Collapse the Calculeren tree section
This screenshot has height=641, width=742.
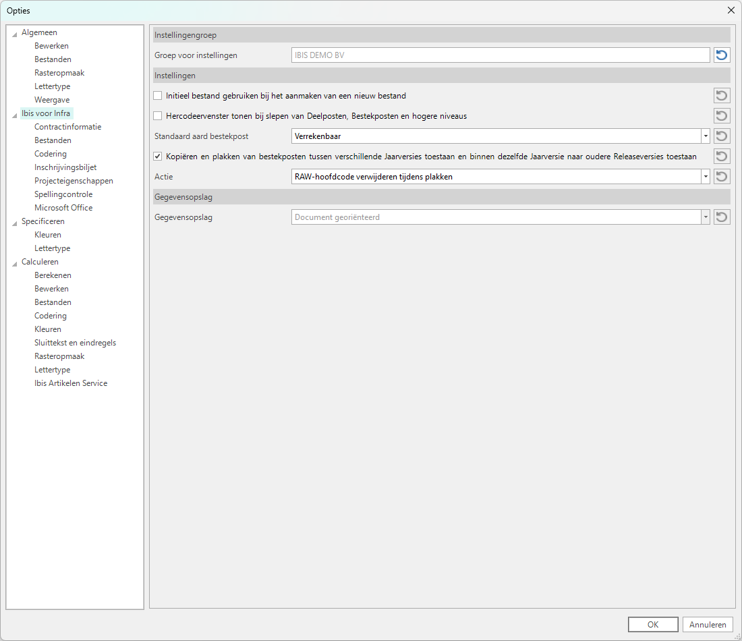pyautogui.click(x=15, y=263)
